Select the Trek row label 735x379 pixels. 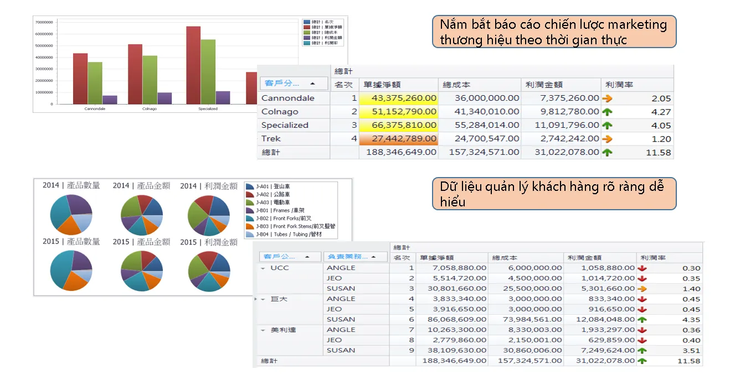coord(271,138)
